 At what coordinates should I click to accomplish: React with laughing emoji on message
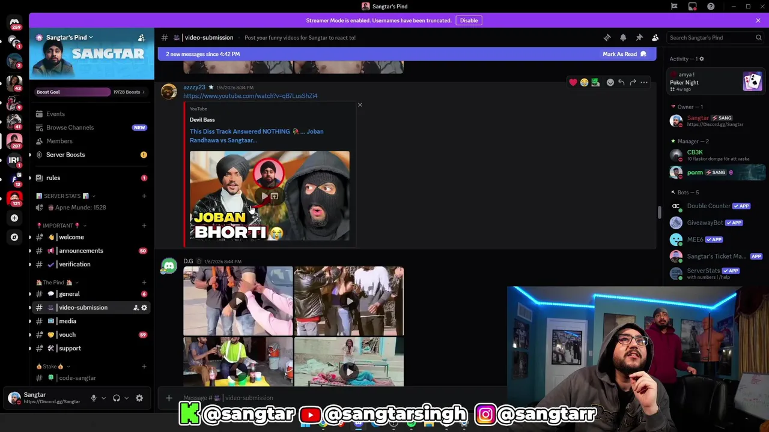[x=584, y=82]
